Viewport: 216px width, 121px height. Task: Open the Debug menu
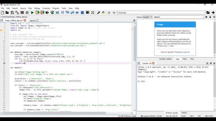(37, 8)
